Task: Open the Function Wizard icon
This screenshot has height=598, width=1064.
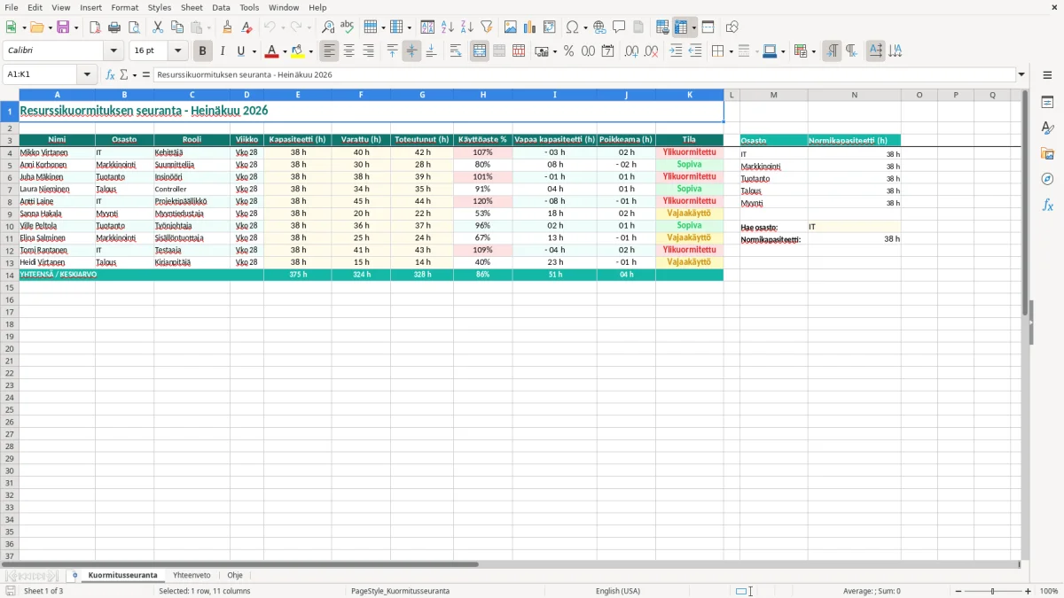Action: point(111,74)
